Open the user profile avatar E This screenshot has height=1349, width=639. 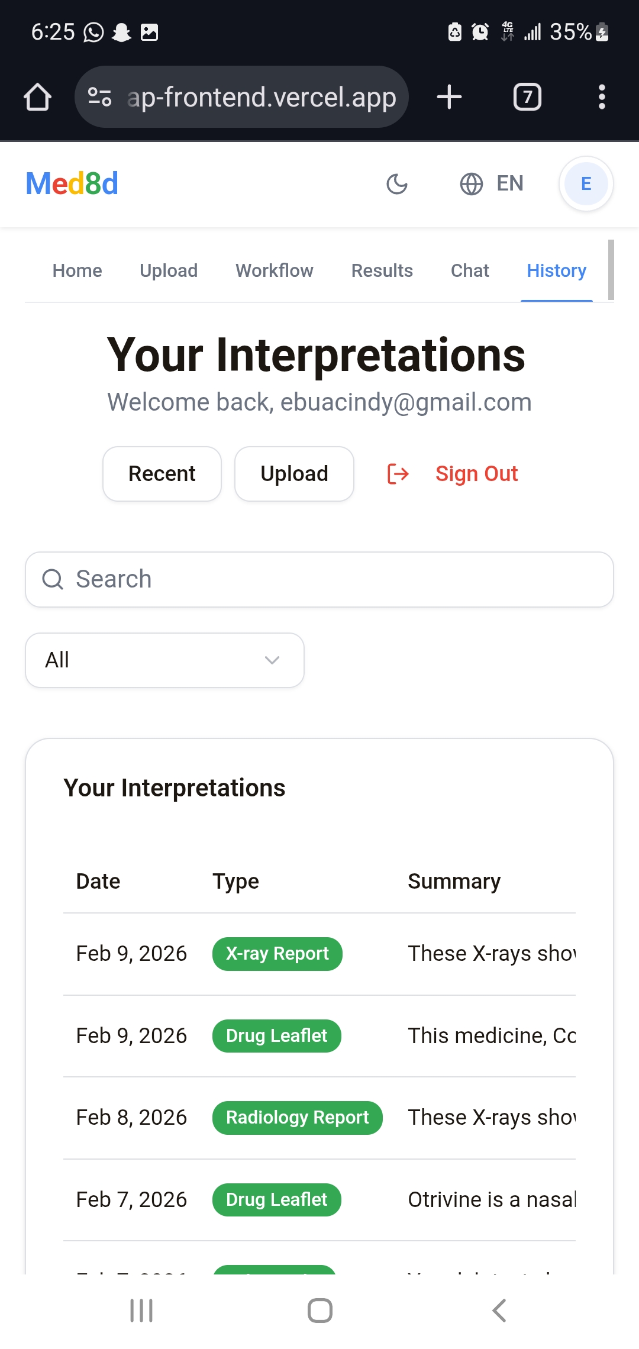pyautogui.click(x=586, y=184)
